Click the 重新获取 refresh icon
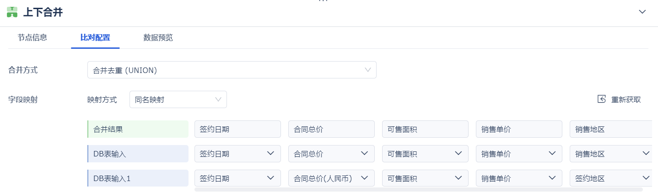 click(x=602, y=99)
